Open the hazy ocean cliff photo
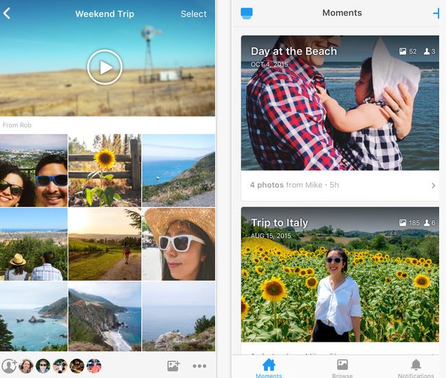The image size is (446, 378). pos(179,316)
